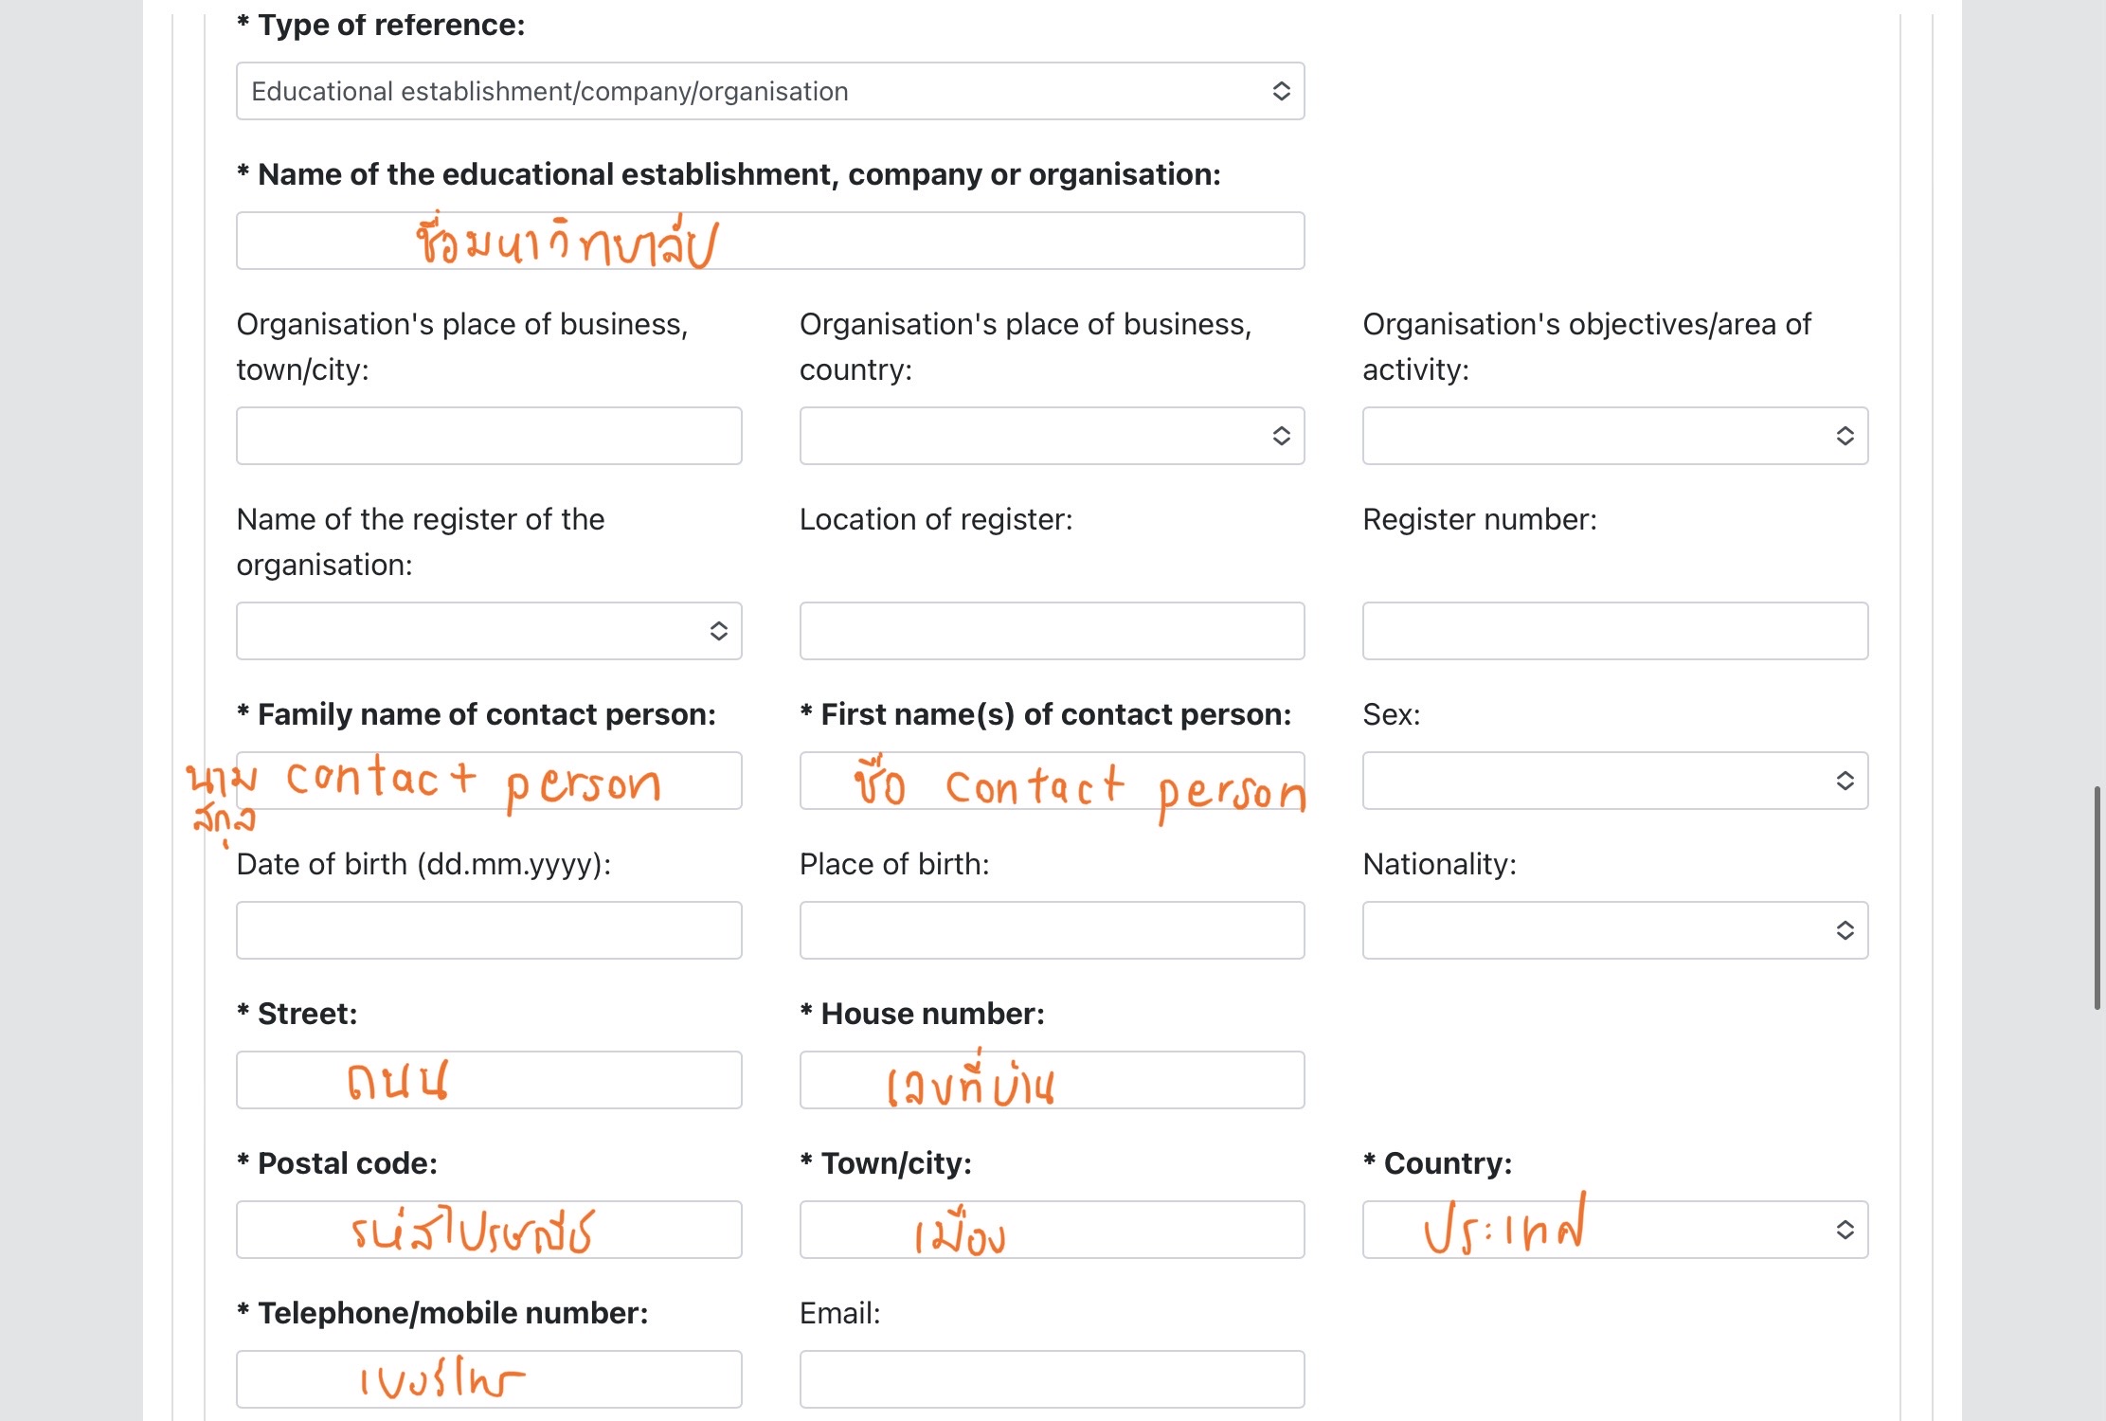The height and width of the screenshot is (1421, 2106).
Task: Open the address Country dropdown
Action: tap(1614, 1230)
